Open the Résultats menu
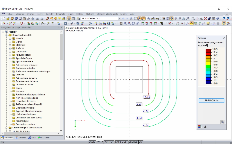The height and width of the screenshot is (150, 232). [60, 14]
